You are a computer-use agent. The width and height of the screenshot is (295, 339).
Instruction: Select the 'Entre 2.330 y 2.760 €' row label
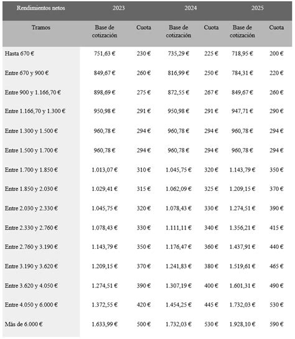tap(31, 228)
